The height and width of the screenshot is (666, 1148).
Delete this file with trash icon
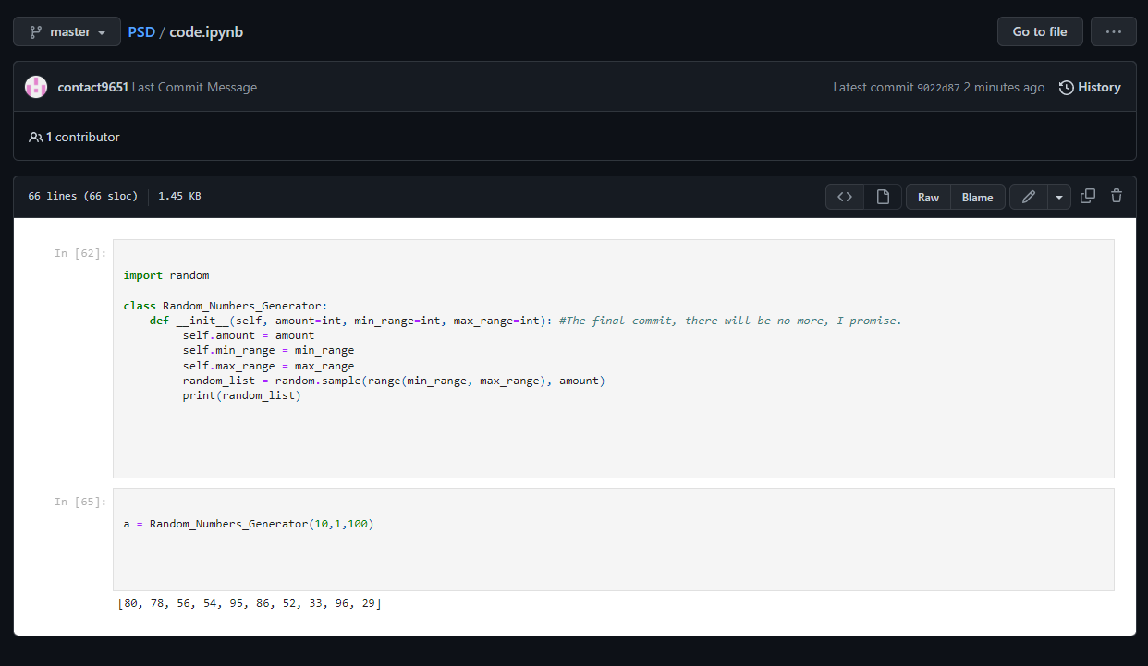1117,196
